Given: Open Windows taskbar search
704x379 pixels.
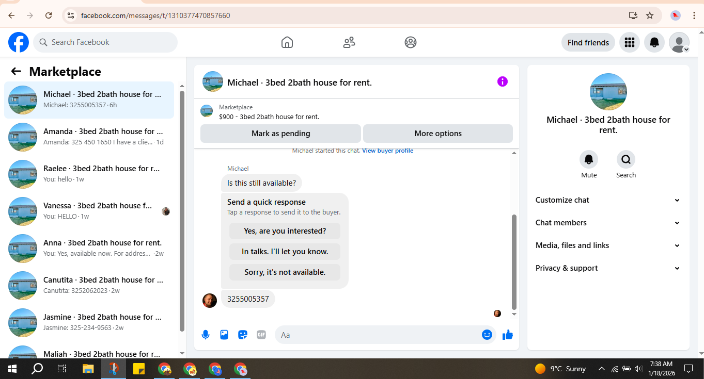Looking at the screenshot, I should pos(37,369).
